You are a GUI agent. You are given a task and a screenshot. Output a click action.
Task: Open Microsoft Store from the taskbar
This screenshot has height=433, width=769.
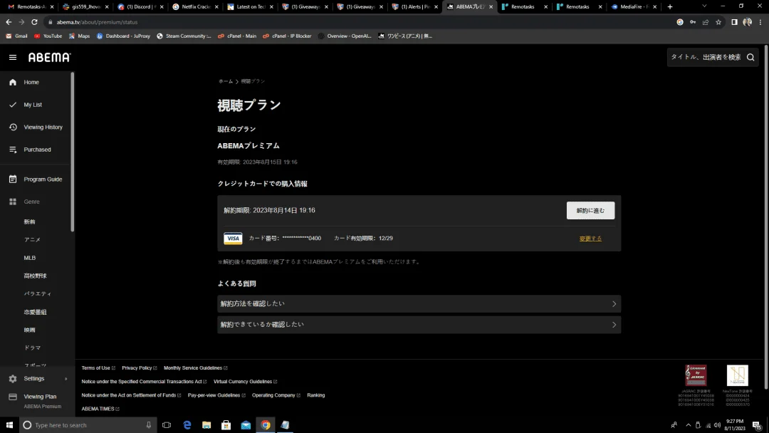pos(226,425)
